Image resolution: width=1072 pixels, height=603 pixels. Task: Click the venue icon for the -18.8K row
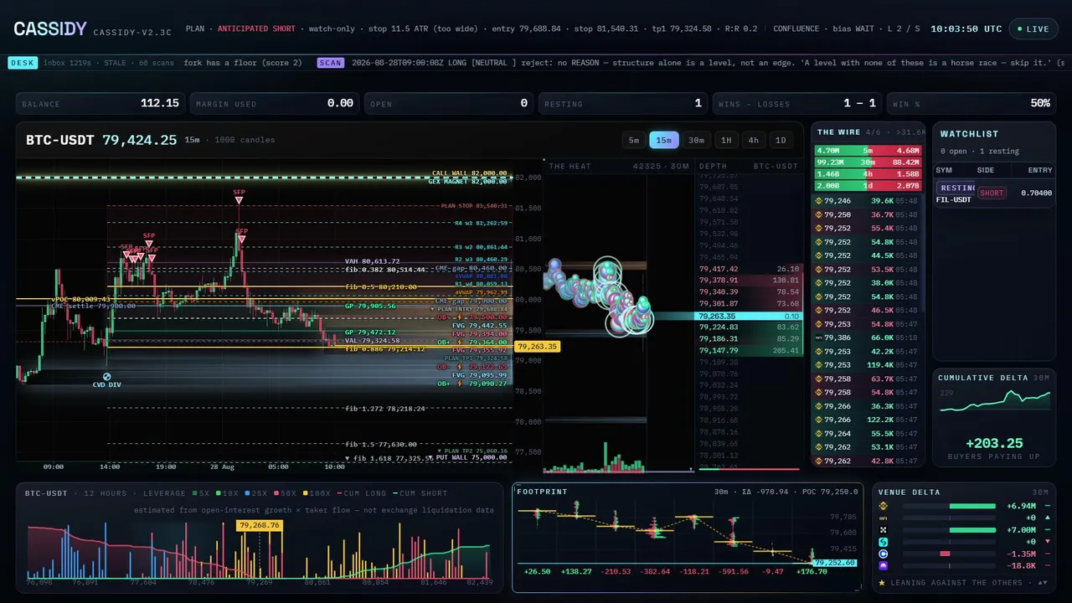pyautogui.click(x=883, y=566)
